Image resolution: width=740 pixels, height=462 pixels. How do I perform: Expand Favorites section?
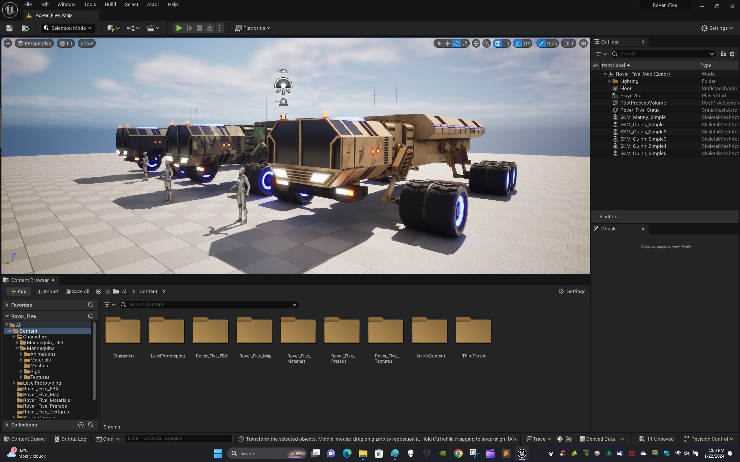[x=7, y=305]
